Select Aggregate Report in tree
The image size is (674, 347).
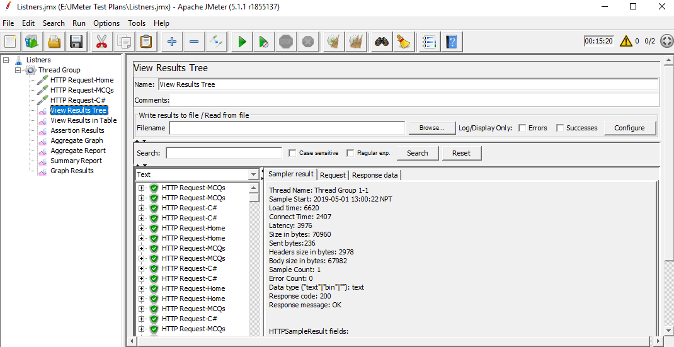point(78,151)
